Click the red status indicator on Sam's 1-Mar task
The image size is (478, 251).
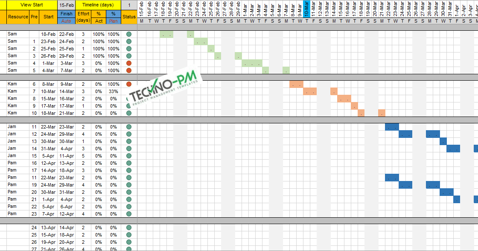129,63
